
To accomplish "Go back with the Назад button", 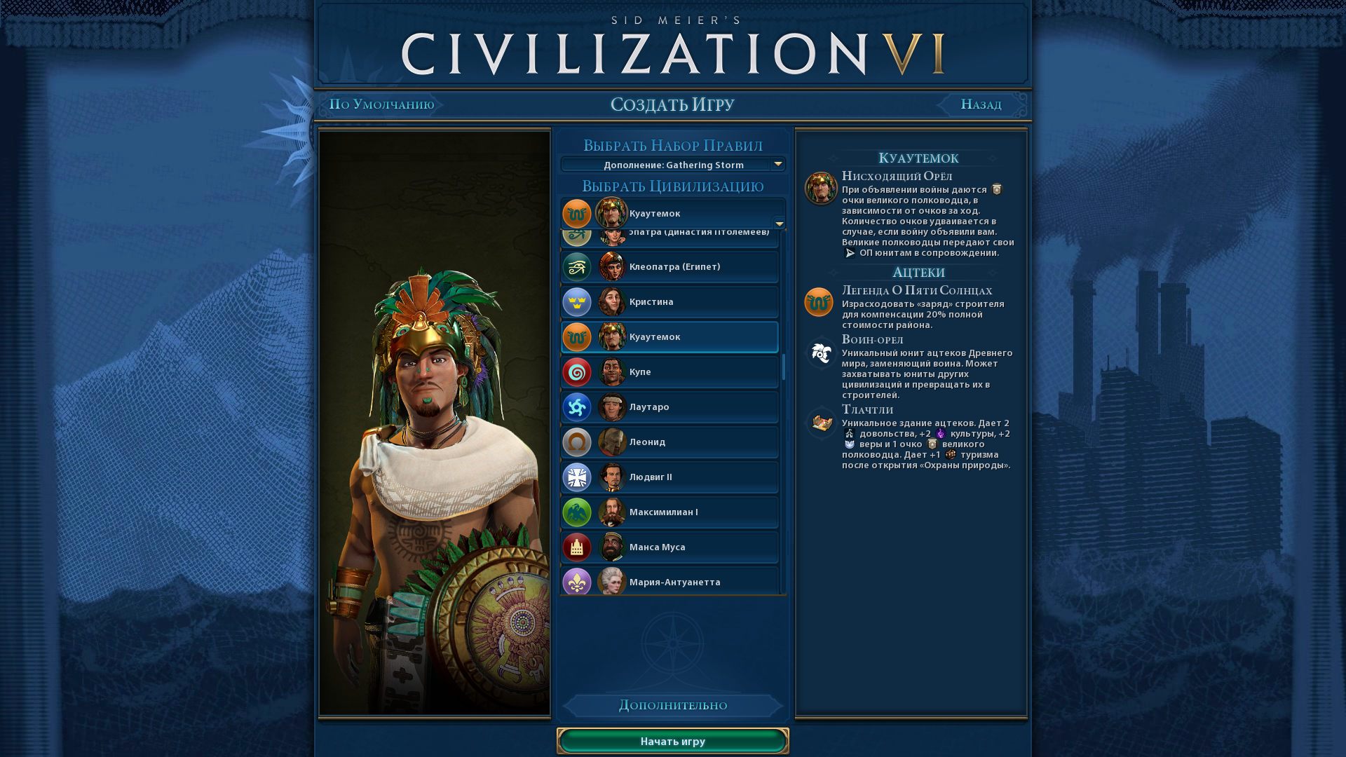I will [x=981, y=104].
